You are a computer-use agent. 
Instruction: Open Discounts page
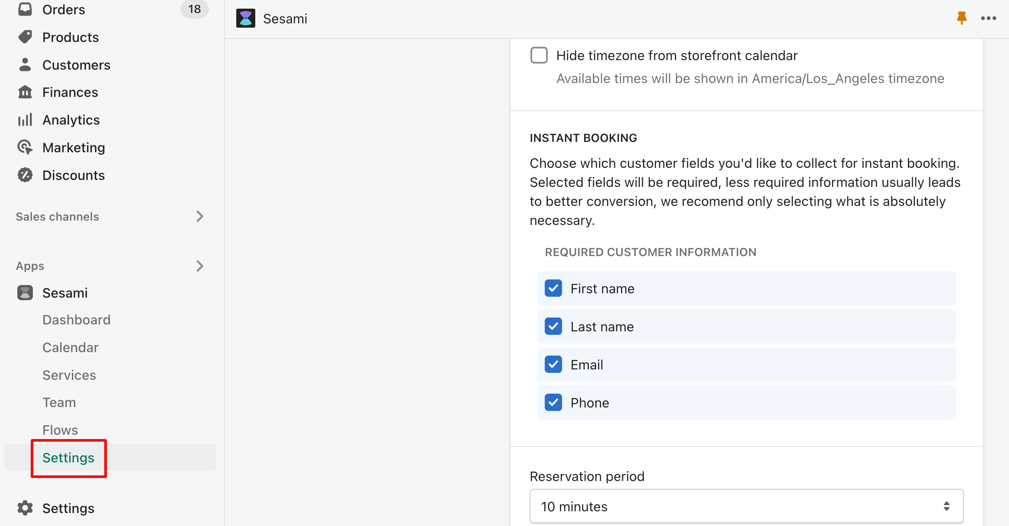click(74, 175)
